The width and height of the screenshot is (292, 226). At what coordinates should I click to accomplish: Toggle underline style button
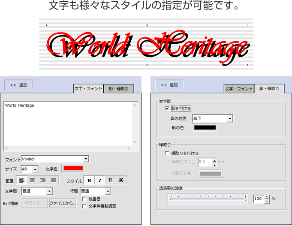pos(110,181)
